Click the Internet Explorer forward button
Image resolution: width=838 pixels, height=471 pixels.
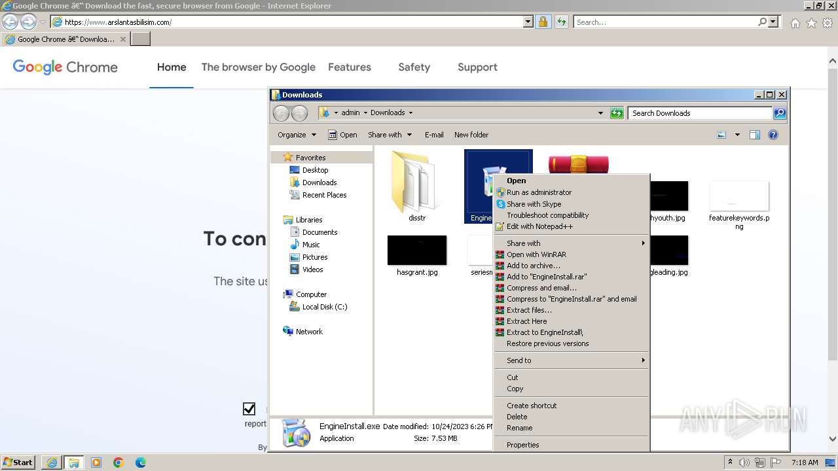click(x=28, y=22)
